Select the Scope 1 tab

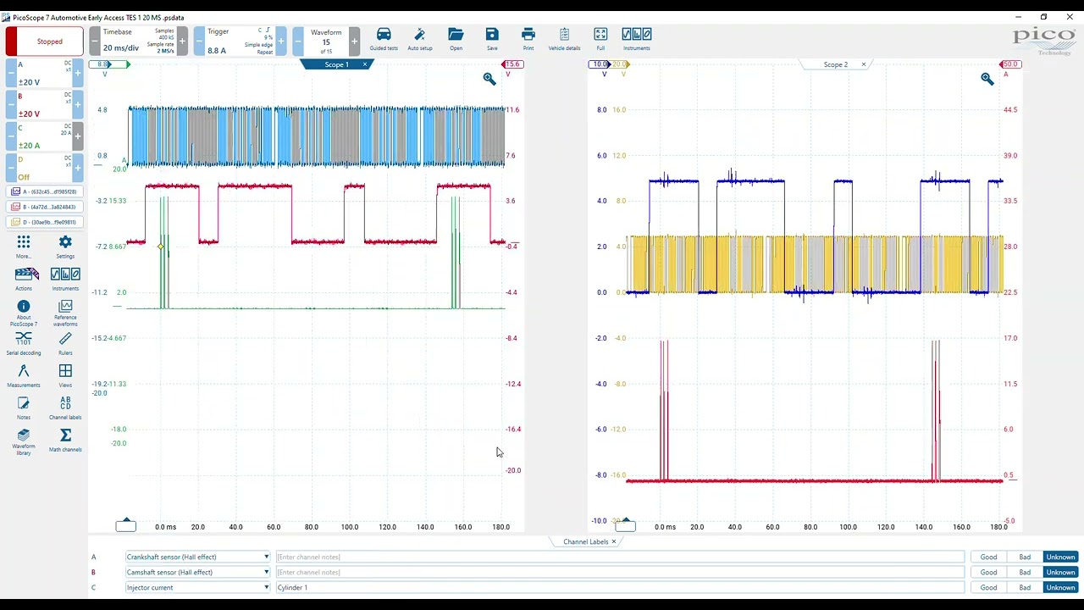(x=336, y=64)
